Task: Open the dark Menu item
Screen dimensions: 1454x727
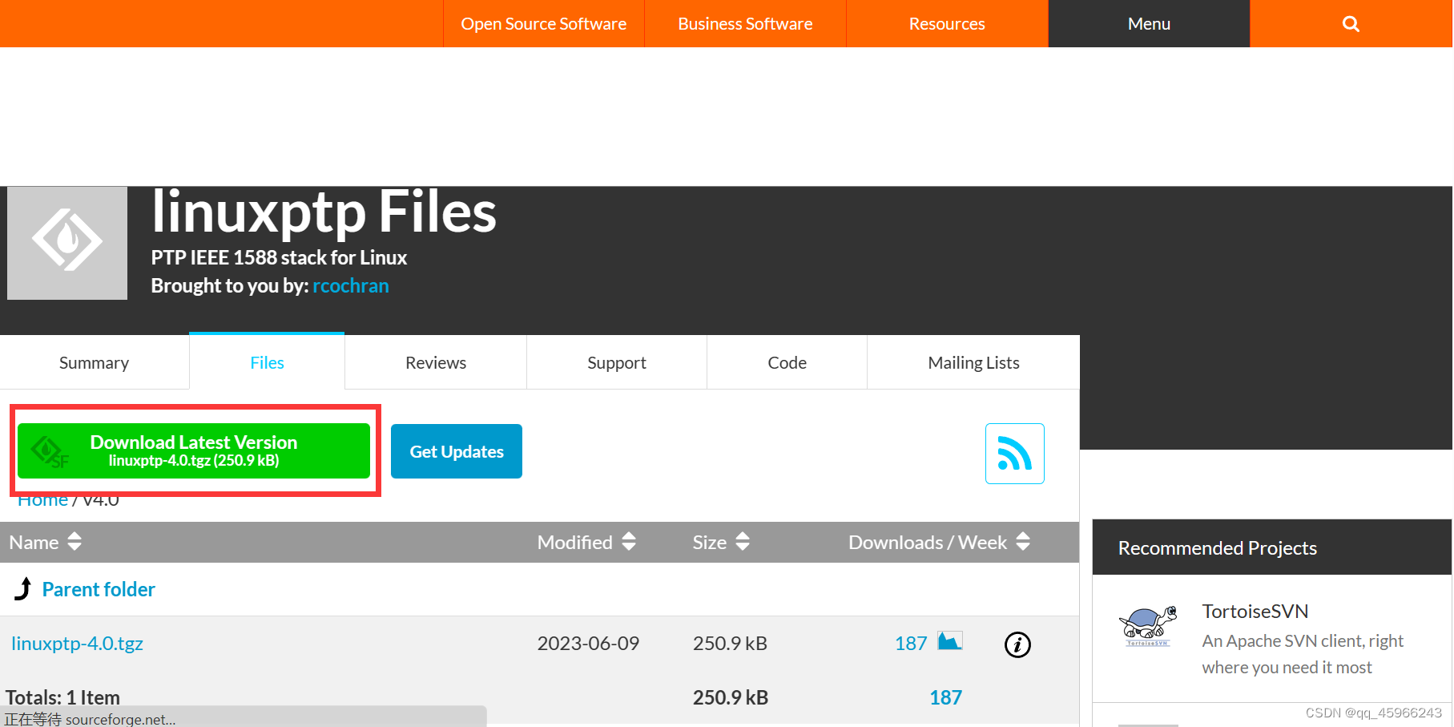Action: (x=1149, y=24)
